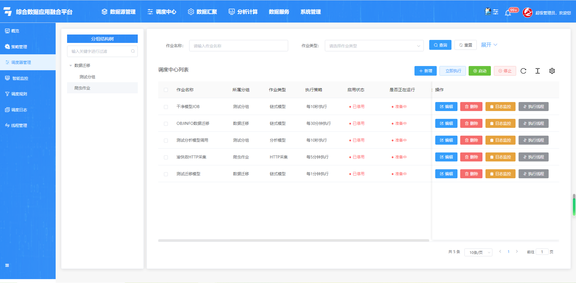Click the 立即执行 button
Screen dimensions: 576x283
click(453, 71)
